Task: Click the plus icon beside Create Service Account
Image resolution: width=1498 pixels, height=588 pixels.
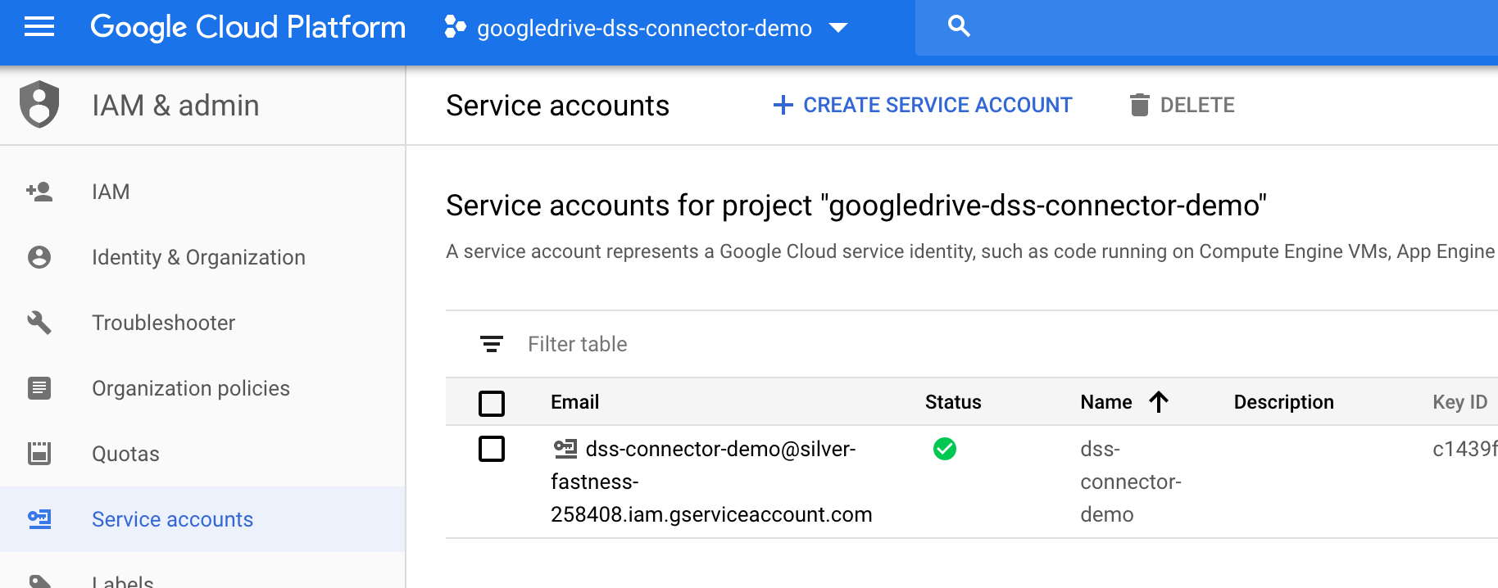Action: click(783, 105)
